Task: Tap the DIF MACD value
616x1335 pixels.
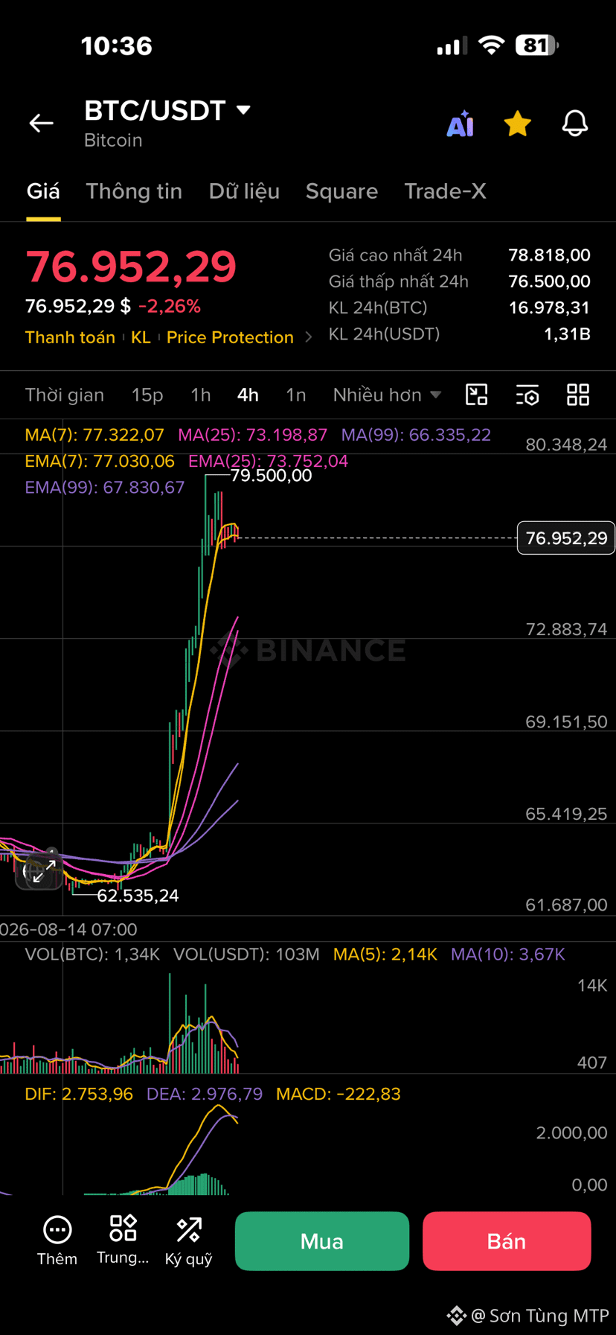Action: [79, 1095]
